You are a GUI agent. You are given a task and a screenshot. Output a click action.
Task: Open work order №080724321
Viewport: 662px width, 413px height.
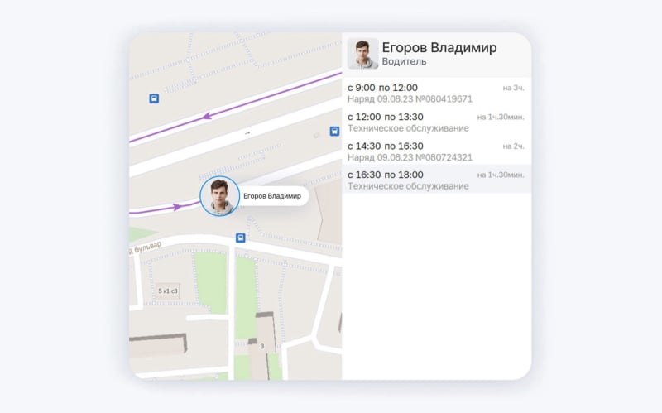click(x=410, y=157)
